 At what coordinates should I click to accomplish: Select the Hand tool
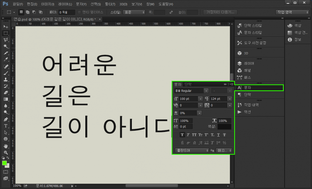tap(6, 146)
